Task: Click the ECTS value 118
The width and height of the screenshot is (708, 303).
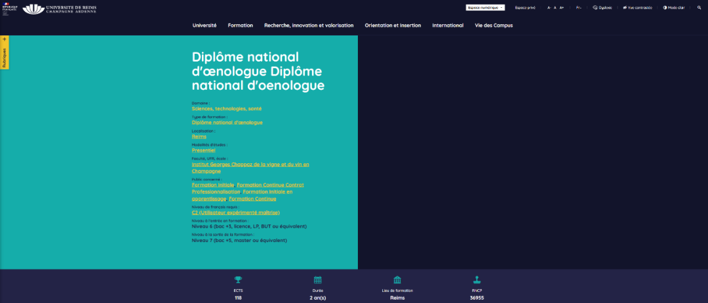Action: click(x=239, y=298)
